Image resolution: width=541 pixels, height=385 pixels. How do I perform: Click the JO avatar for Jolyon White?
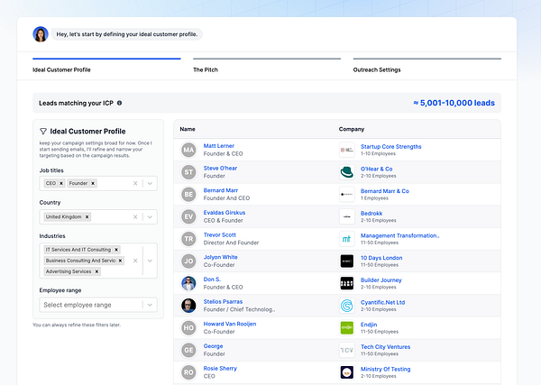point(188,261)
